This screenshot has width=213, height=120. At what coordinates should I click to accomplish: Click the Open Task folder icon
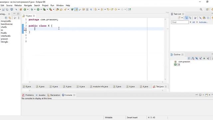[61, 9]
